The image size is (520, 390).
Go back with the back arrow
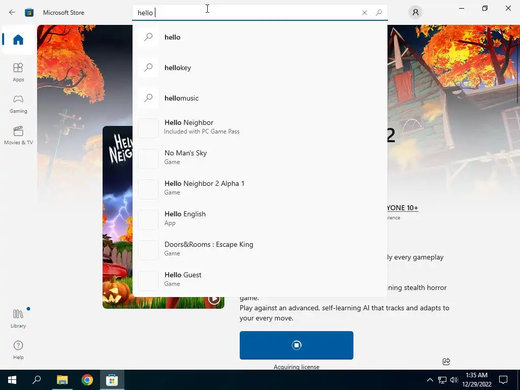(12, 13)
